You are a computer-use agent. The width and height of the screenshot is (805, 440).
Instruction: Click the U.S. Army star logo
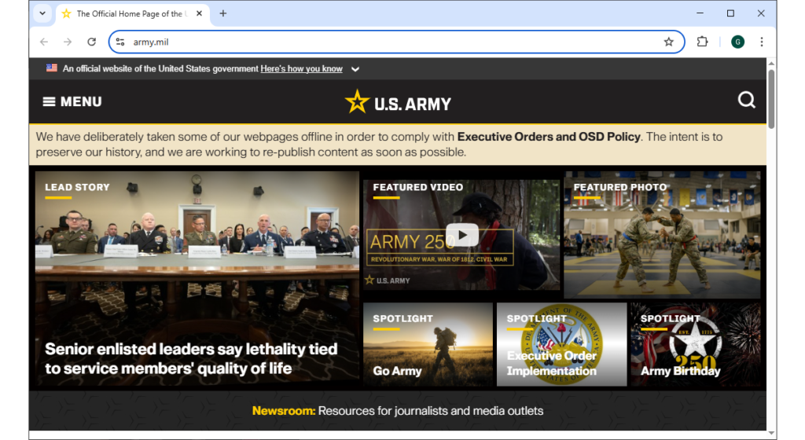pos(398,101)
